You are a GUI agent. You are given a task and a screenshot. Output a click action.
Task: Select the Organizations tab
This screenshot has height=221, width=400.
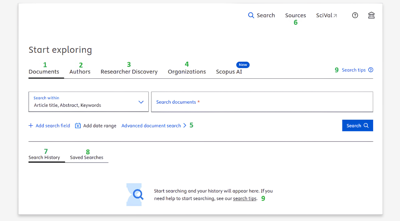click(x=187, y=72)
